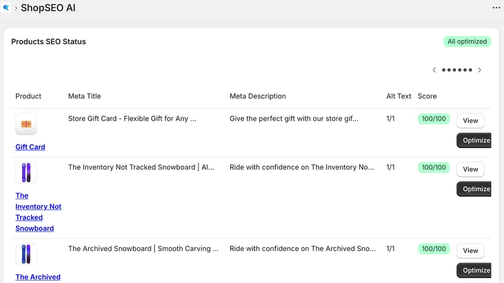Select description 'Ride with confidence on The Inventory No...'
504x283 pixels.
pyautogui.click(x=302, y=167)
